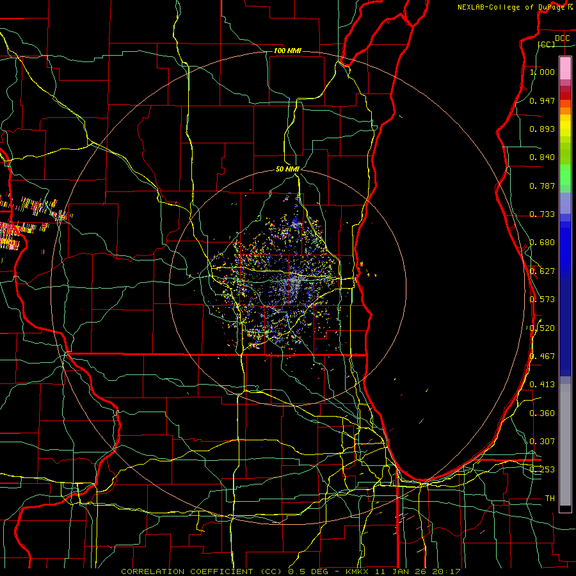Click the 50 NMI range ring label
This screenshot has width=576, height=576.
287,170
